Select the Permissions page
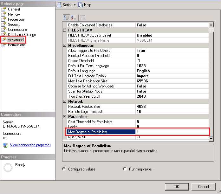The image size is (221, 194). [x=16, y=45]
